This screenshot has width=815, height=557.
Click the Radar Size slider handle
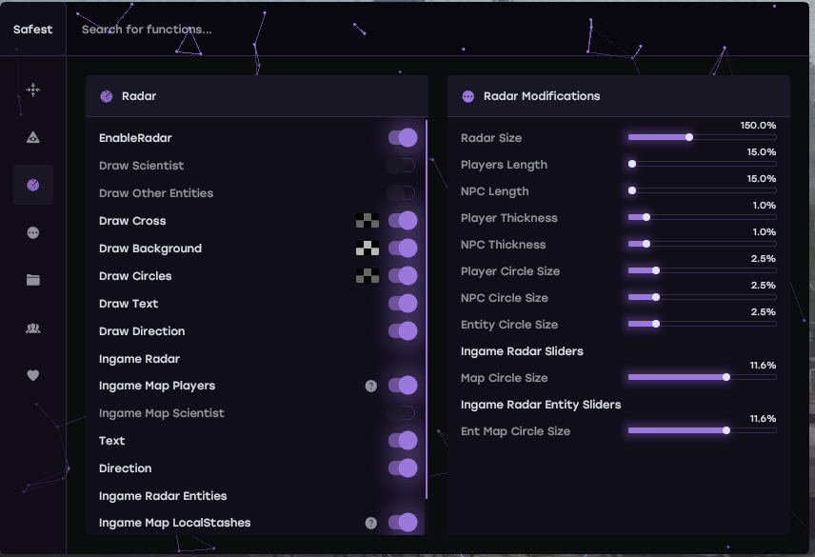tap(689, 137)
